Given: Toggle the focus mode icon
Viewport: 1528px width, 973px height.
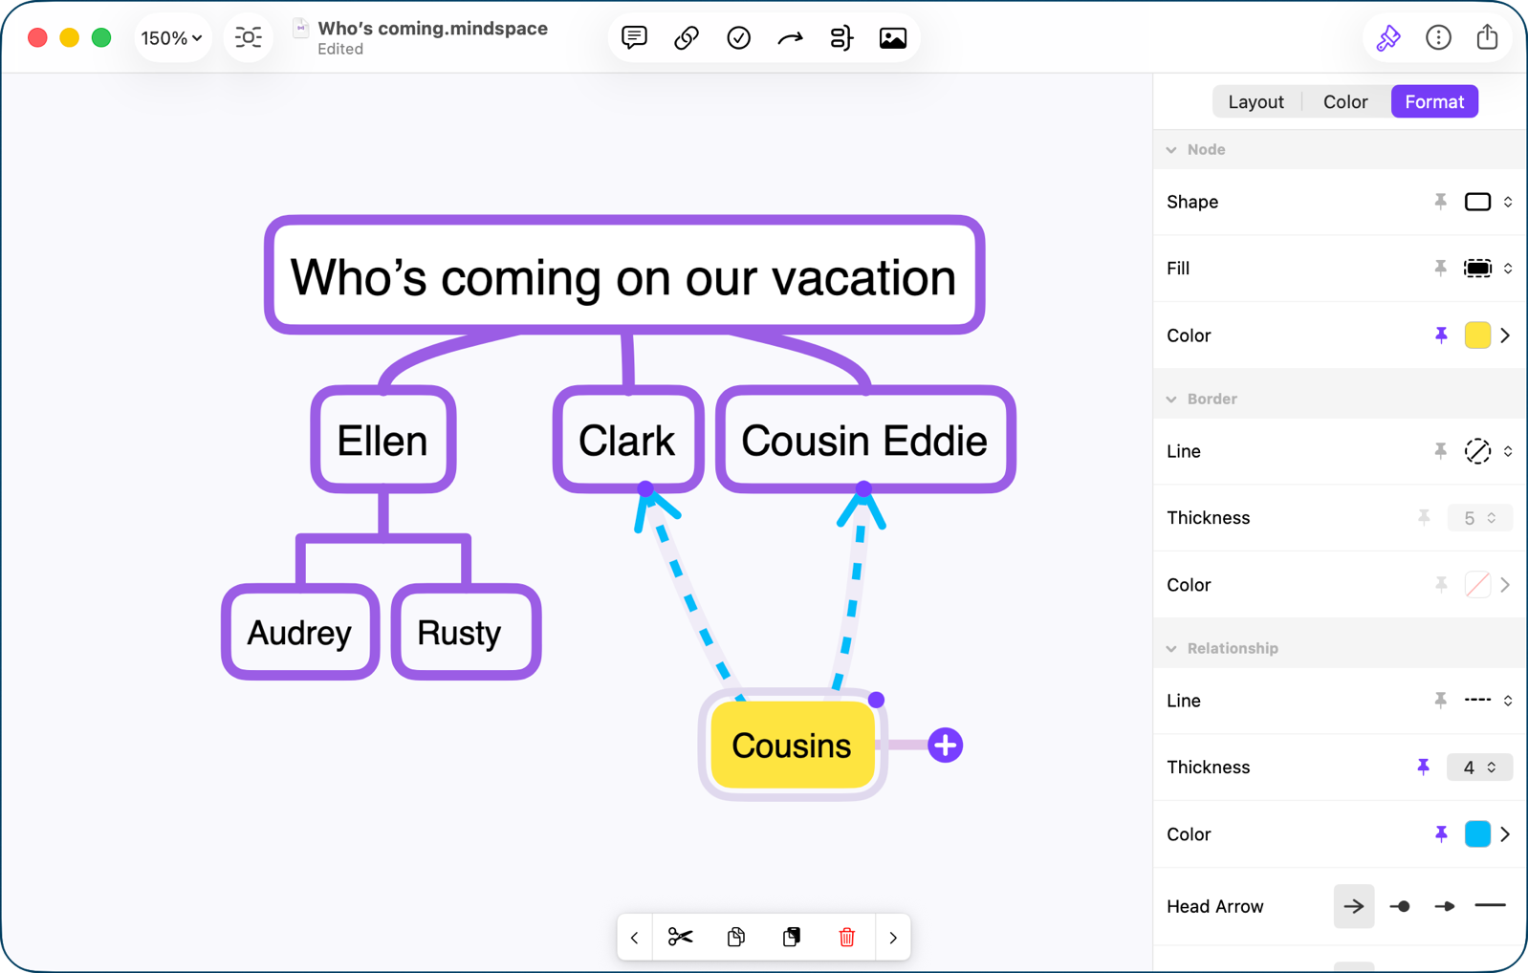Looking at the screenshot, I should pyautogui.click(x=249, y=38).
